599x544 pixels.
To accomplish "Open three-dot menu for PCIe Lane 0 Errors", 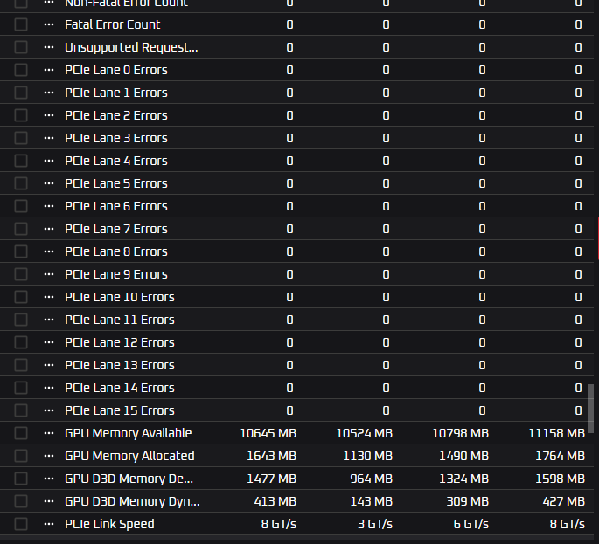I will (x=48, y=70).
